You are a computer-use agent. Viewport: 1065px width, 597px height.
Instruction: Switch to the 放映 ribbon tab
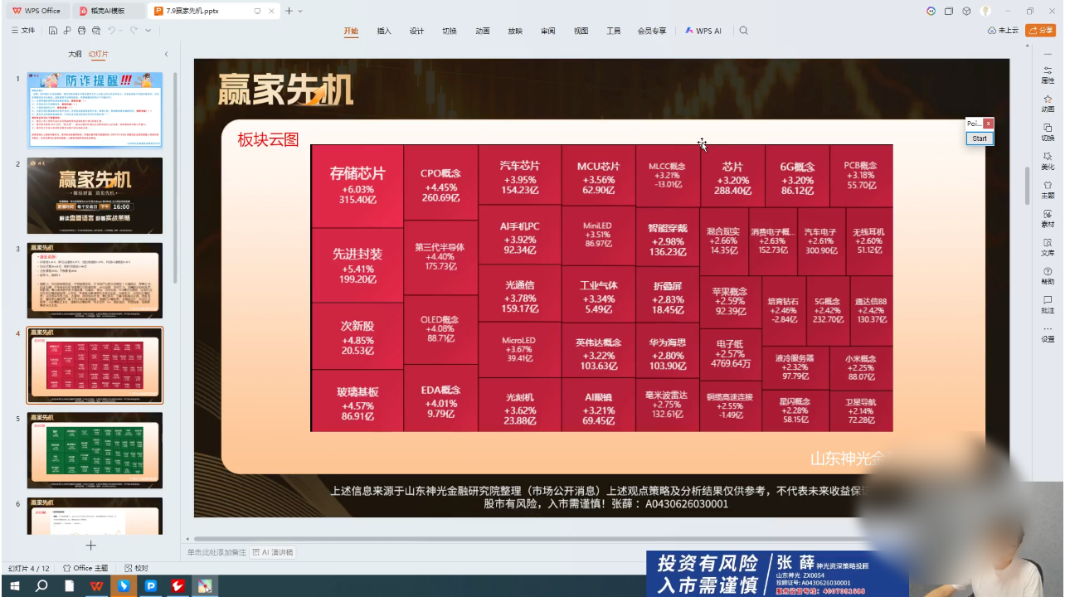point(515,31)
